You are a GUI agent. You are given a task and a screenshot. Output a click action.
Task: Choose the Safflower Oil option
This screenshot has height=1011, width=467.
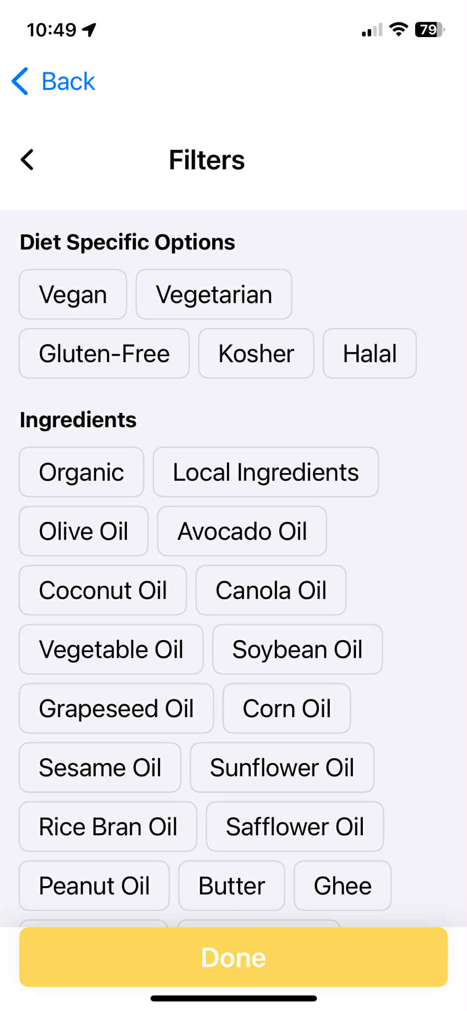tap(295, 827)
